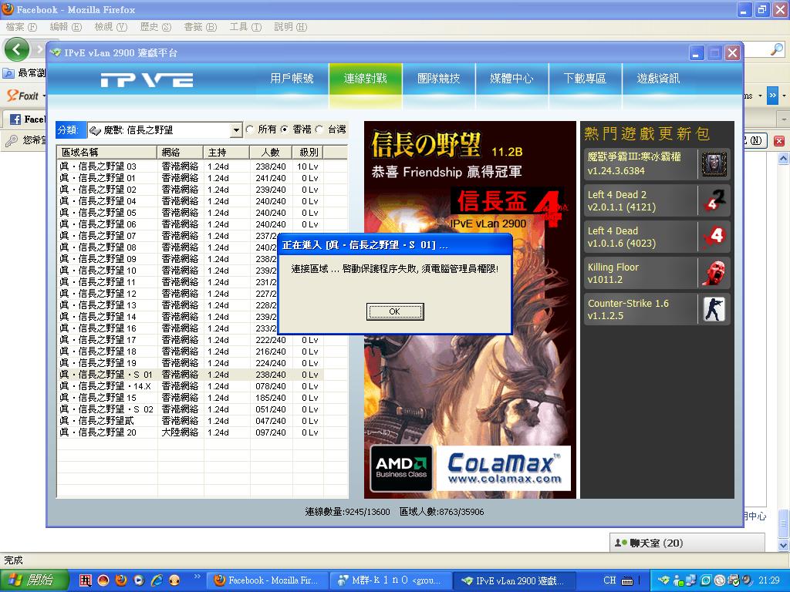Click the AMD Business Class logo
790x592 pixels.
pos(401,468)
